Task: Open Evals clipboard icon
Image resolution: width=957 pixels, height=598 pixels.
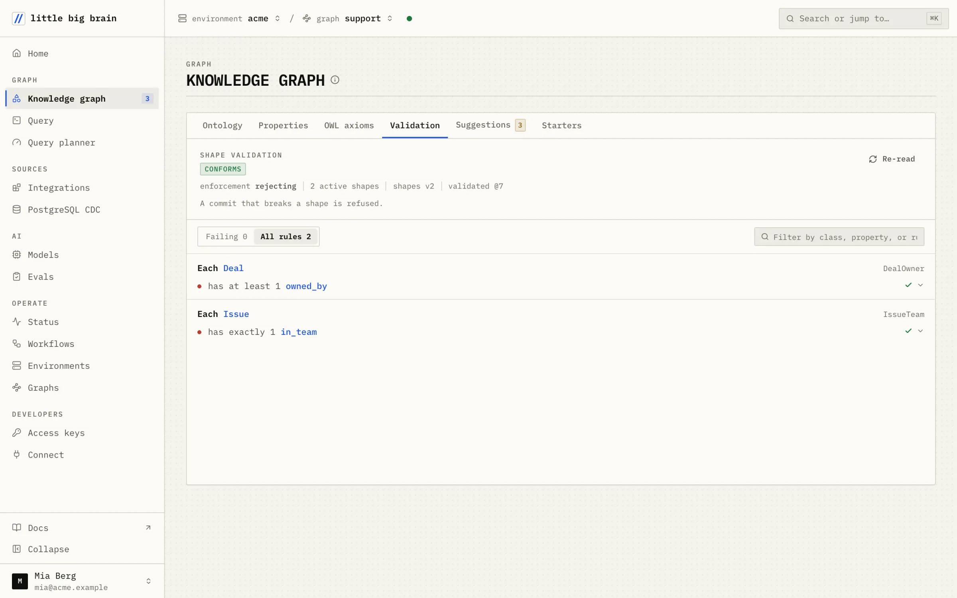Action: [x=16, y=276]
